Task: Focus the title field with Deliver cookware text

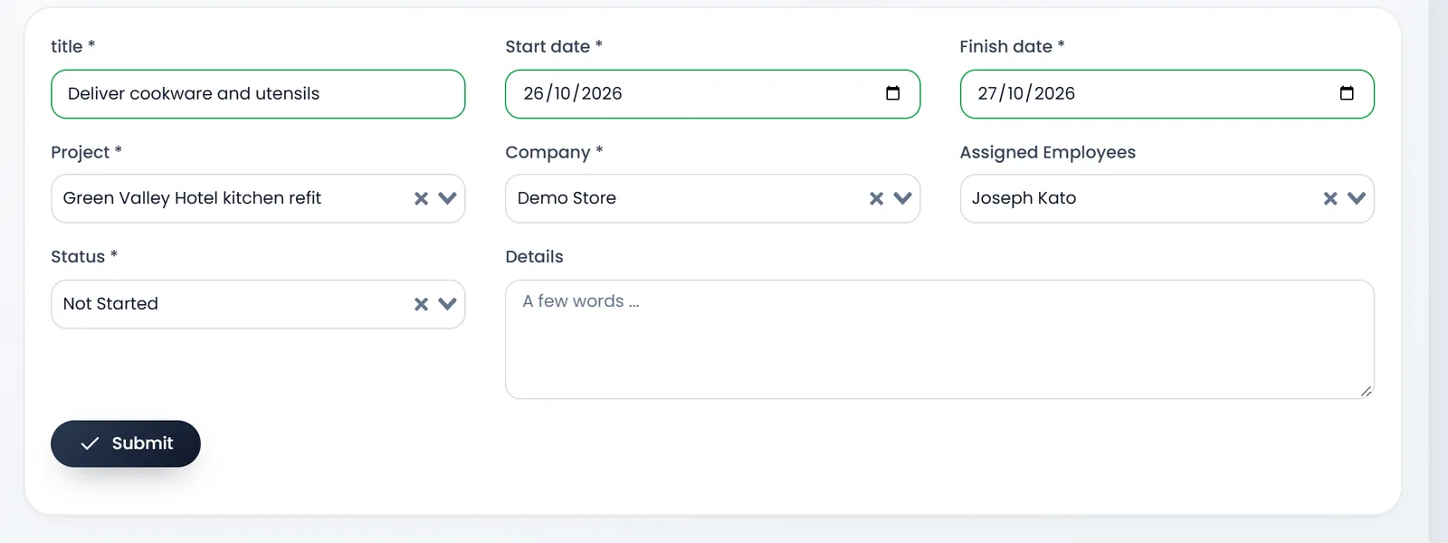Action: click(x=258, y=94)
